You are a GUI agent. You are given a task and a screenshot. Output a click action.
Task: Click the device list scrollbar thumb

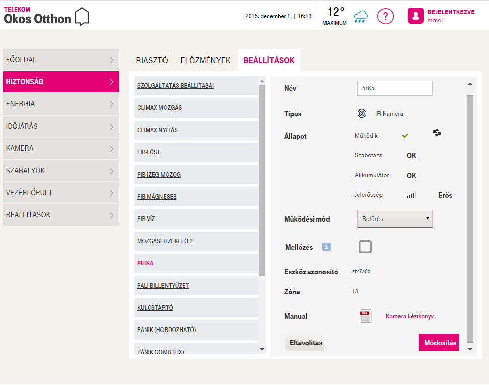tap(262, 180)
